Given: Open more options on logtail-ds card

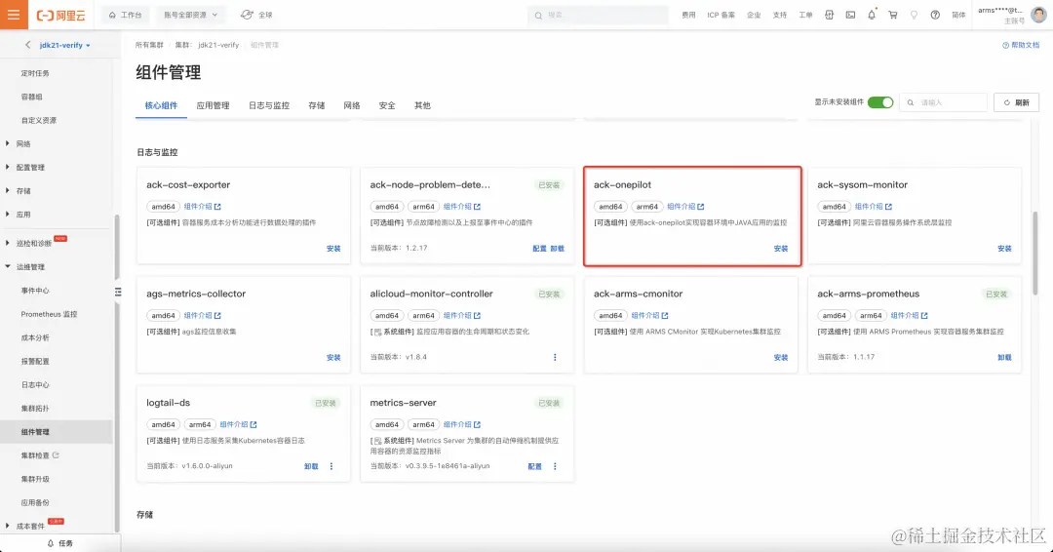Looking at the screenshot, I should 331,466.
